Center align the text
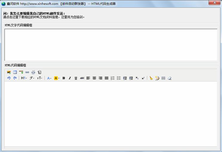Screen dimensions: 222x152 pyautogui.click(x=94, y=78)
